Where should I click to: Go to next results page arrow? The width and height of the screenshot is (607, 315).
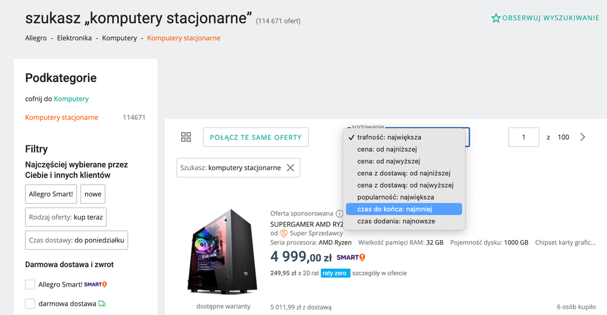click(583, 137)
